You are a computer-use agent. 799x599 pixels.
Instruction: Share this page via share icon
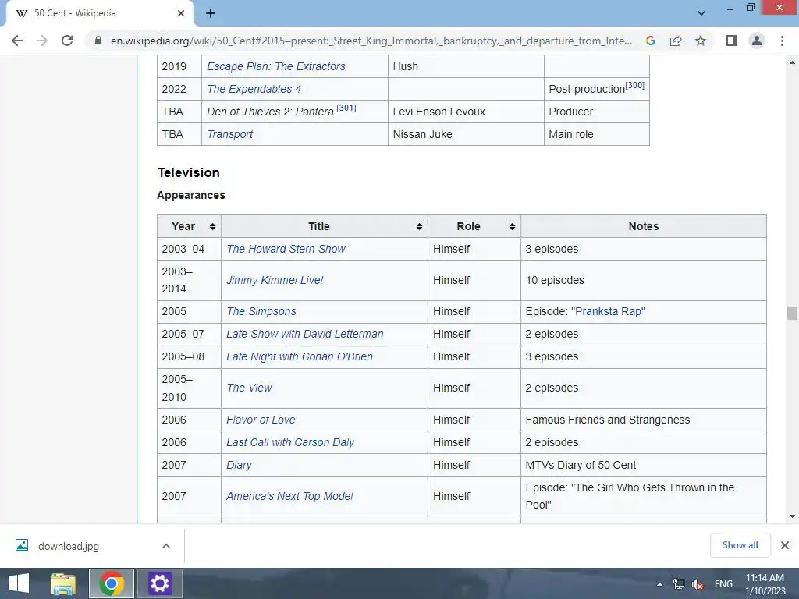[x=676, y=41]
